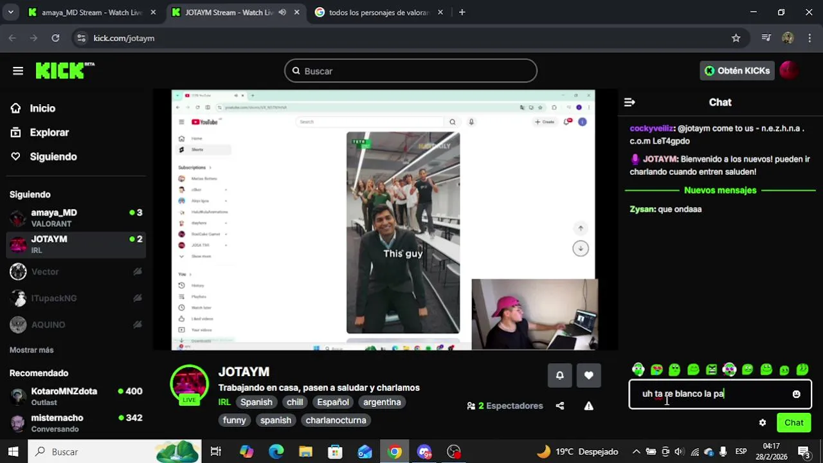Select the chill tag
Screen dimensions: 823x463
click(x=295, y=403)
